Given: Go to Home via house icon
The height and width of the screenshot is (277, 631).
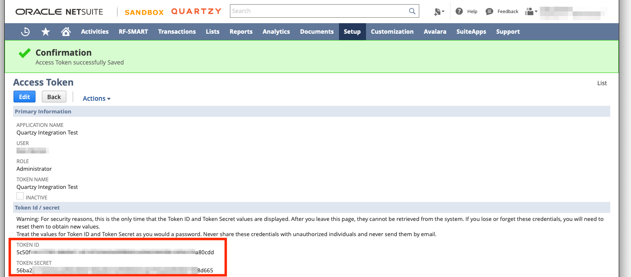Looking at the screenshot, I should tap(66, 32).
